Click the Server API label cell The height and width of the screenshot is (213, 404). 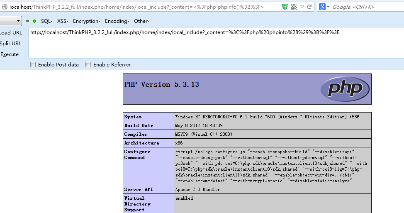(x=148, y=189)
